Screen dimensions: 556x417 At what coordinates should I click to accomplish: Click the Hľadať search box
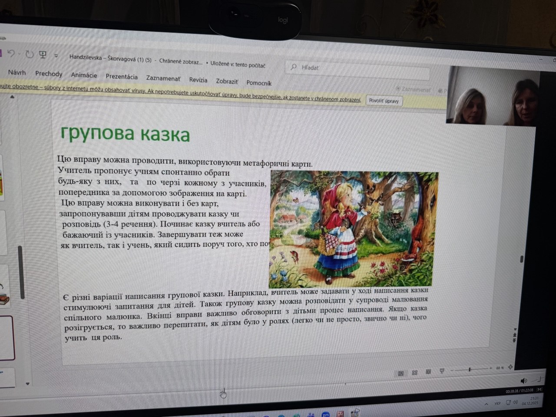point(356,68)
